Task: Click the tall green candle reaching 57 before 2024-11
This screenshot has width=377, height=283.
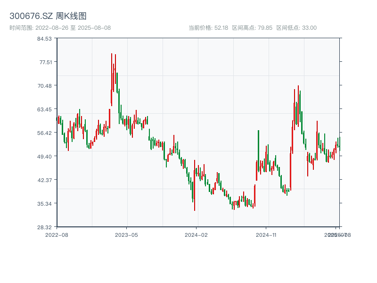Action: click(x=258, y=151)
